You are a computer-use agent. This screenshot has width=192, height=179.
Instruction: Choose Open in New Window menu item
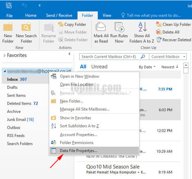[x=94, y=76]
